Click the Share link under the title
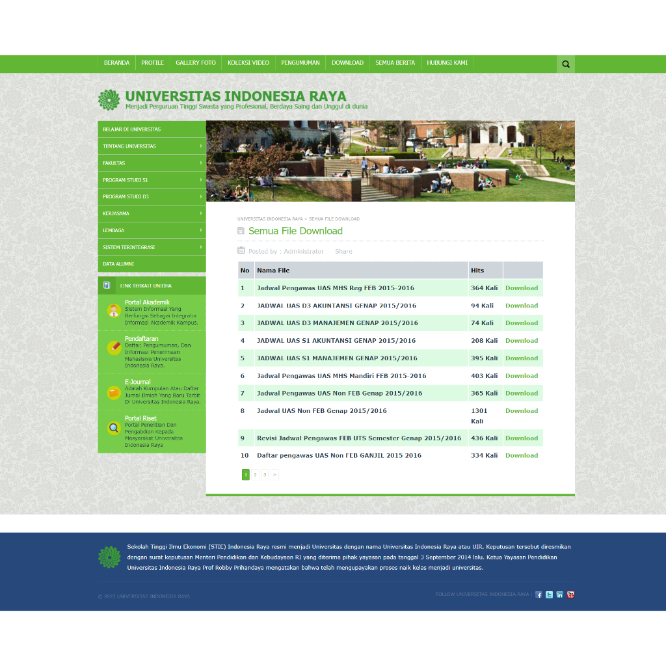 click(343, 252)
